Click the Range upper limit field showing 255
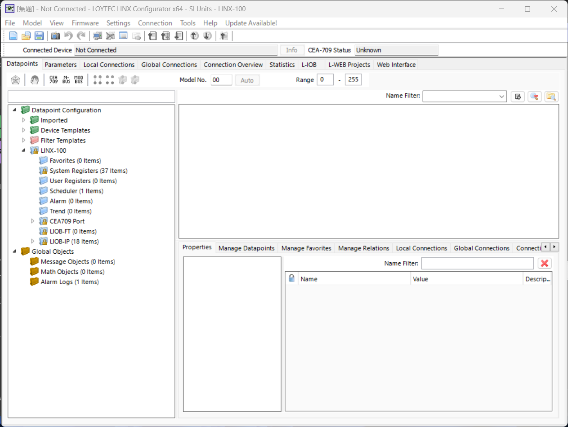This screenshot has width=568, height=427. 353,79
